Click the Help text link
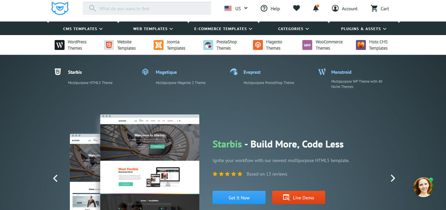 pos(275,9)
